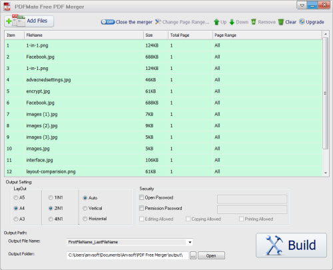Sort by Size column header

point(156,35)
